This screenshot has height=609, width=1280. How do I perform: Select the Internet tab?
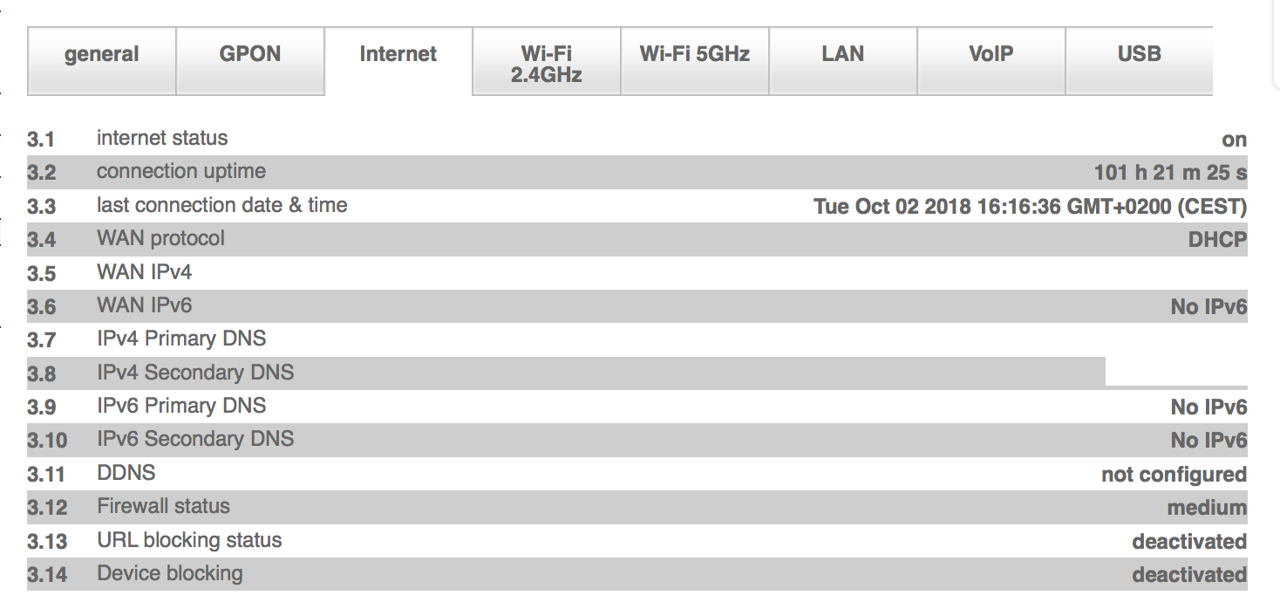pos(398,55)
